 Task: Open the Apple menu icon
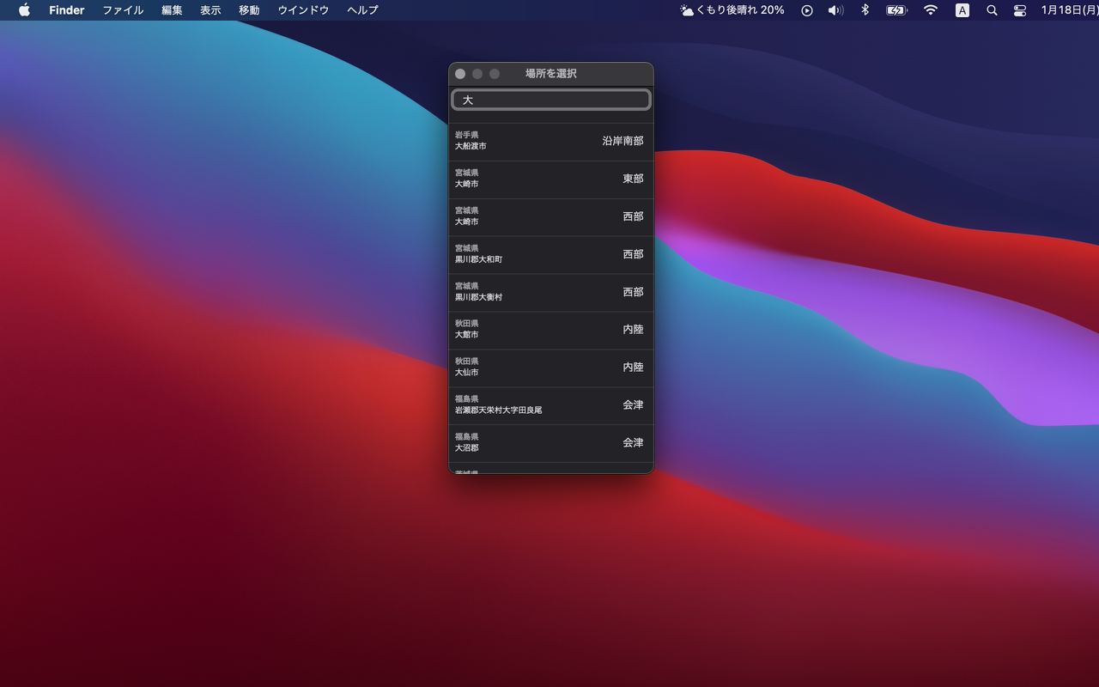[24, 10]
